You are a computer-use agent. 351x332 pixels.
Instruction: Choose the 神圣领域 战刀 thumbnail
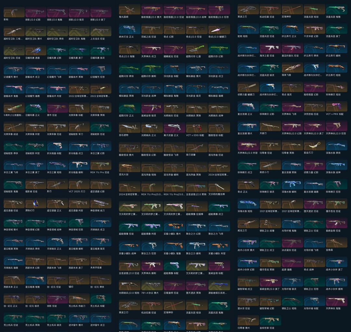[100, 203]
